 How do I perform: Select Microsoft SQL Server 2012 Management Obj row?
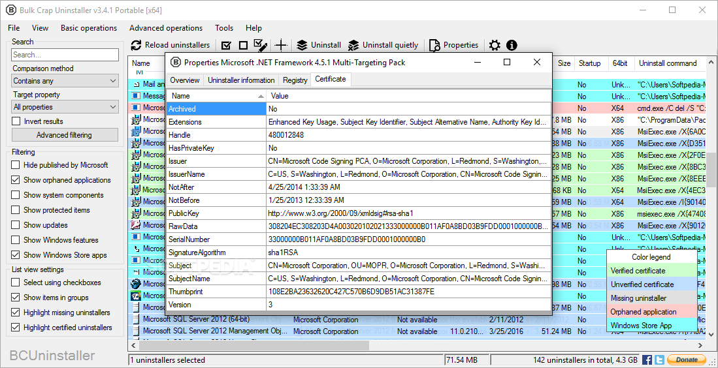pos(417,331)
